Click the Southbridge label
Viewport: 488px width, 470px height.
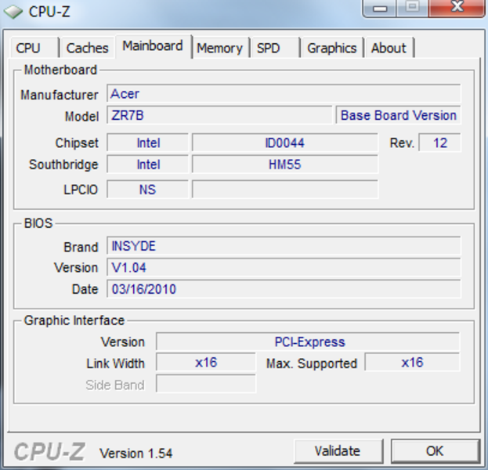[x=63, y=164]
